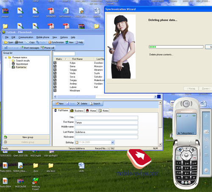Click the View toolbar button with arrows icon
The height and width of the screenshot is (192, 212).
(70, 42)
